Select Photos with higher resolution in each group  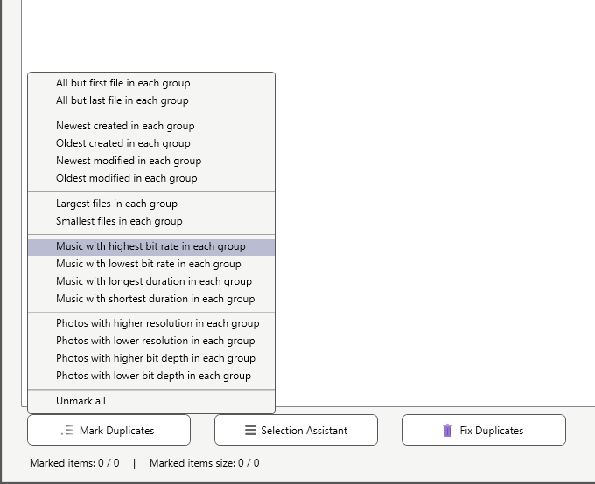(151, 323)
